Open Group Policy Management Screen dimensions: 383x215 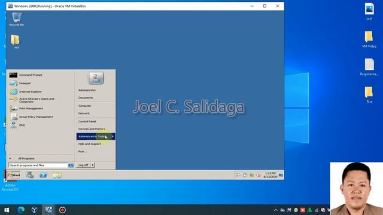[x=40, y=117]
